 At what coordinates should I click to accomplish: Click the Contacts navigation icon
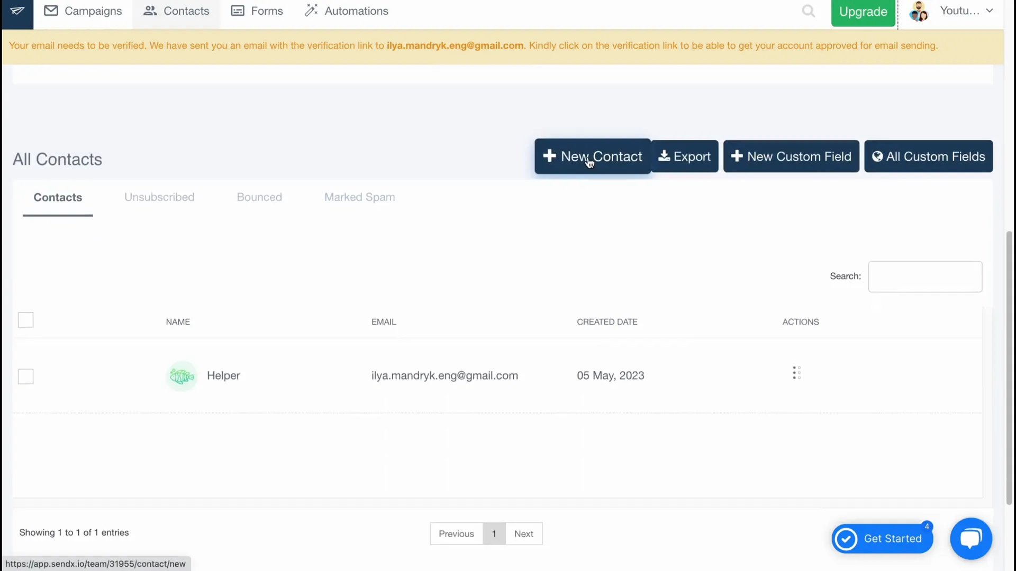click(150, 11)
